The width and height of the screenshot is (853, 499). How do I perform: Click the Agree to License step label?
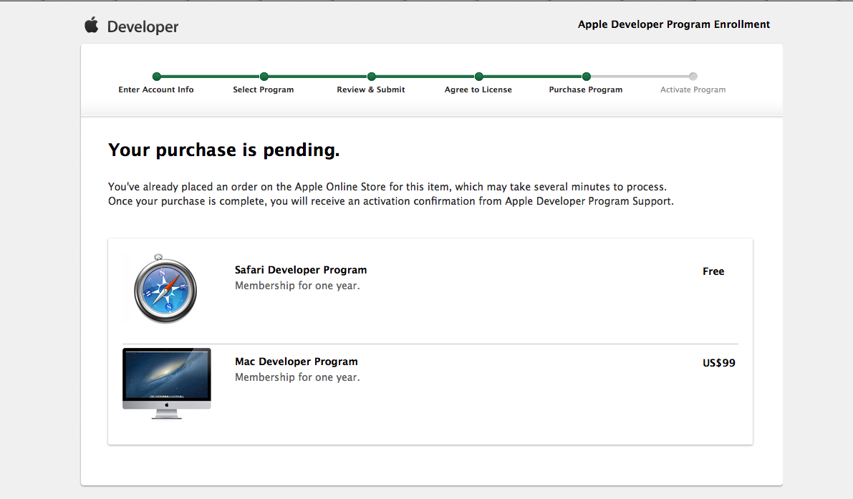(x=478, y=89)
